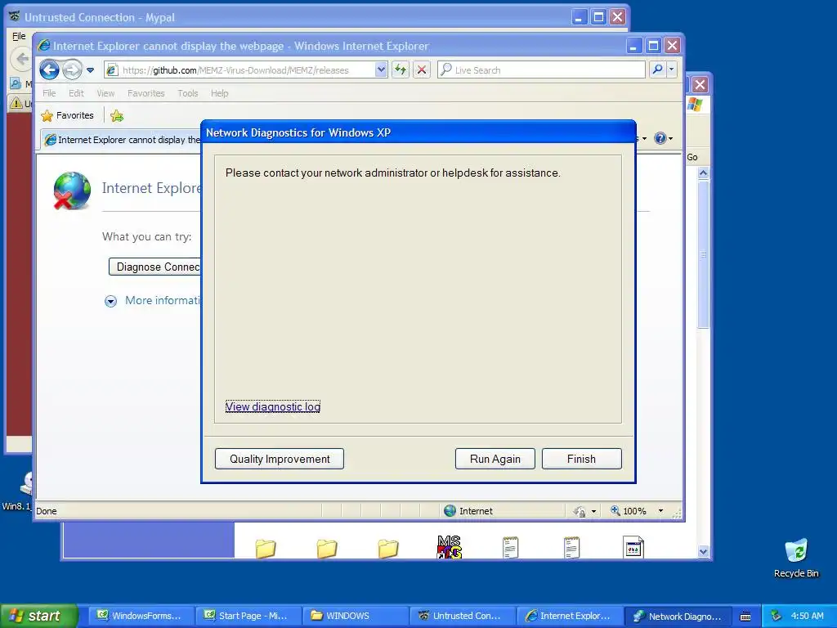Click the network connection tray icon
The image size is (837, 628).
pos(776,616)
